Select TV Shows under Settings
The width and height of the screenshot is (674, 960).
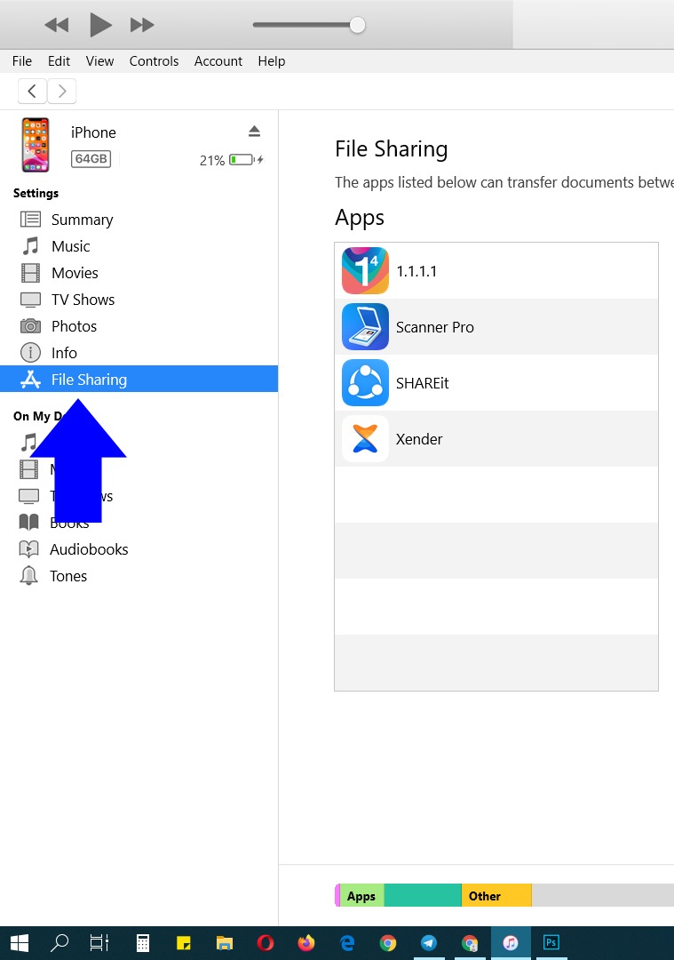pos(139,300)
